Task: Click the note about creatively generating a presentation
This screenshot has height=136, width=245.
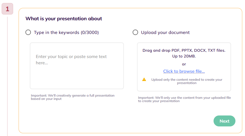Action: click(x=72, y=97)
